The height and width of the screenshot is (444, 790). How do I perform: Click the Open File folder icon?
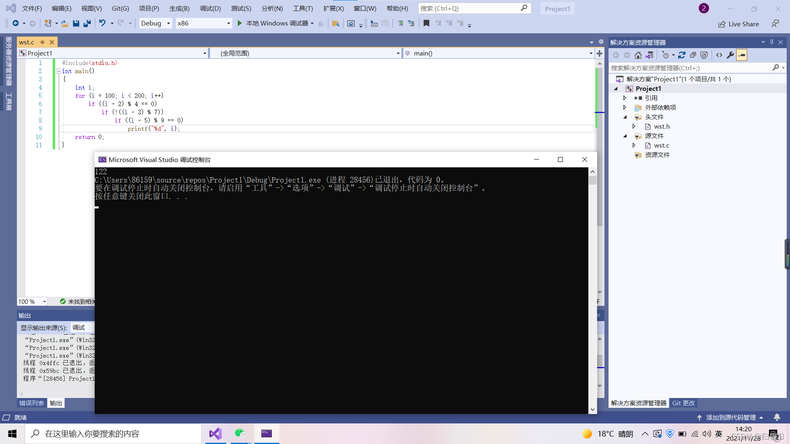[x=65, y=23]
